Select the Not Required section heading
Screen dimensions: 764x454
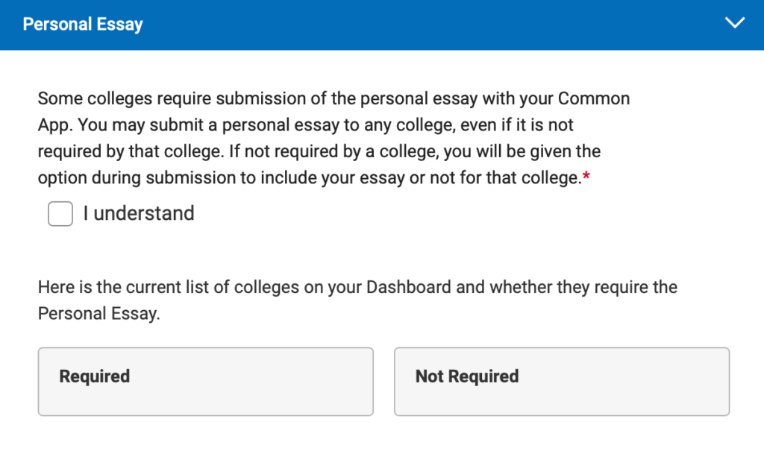coord(466,376)
